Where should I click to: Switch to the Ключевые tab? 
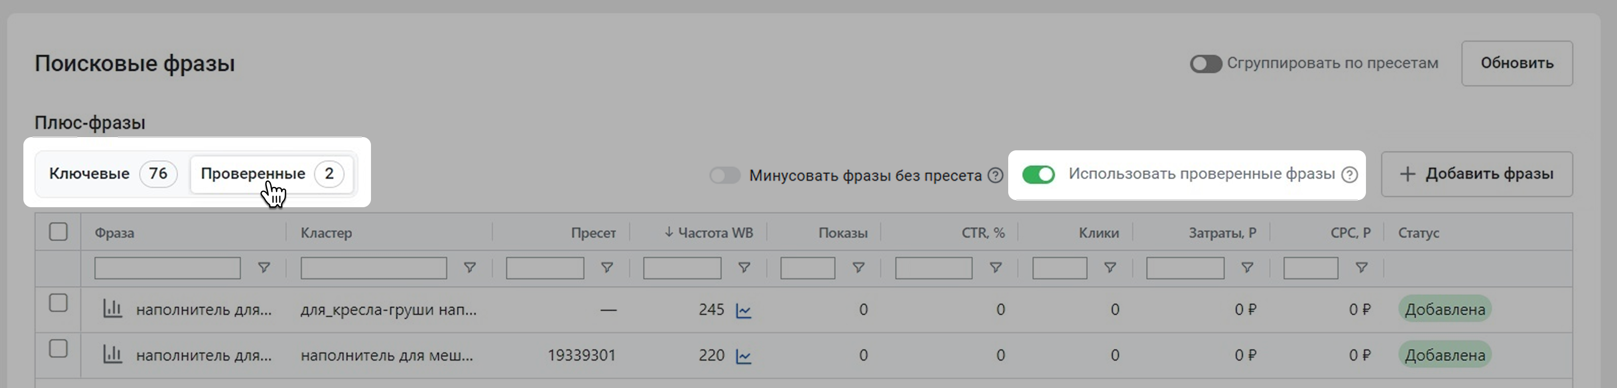(113, 174)
